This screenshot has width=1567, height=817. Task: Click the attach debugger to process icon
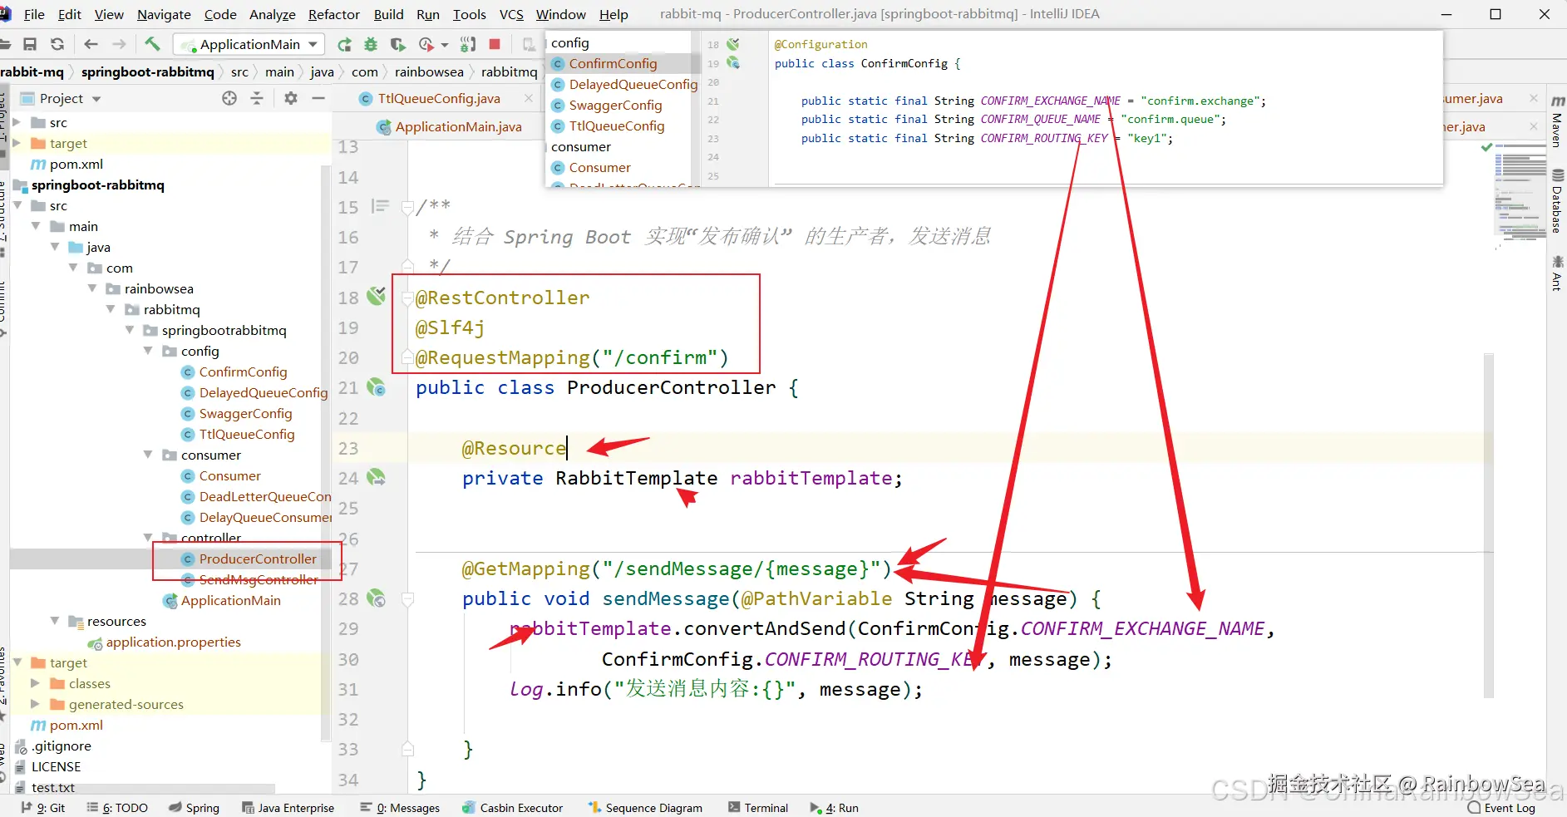[x=468, y=44]
